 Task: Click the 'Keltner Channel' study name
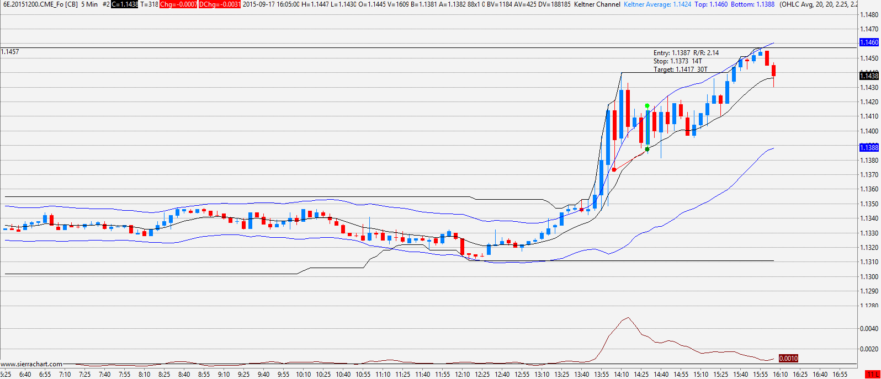(x=597, y=4)
